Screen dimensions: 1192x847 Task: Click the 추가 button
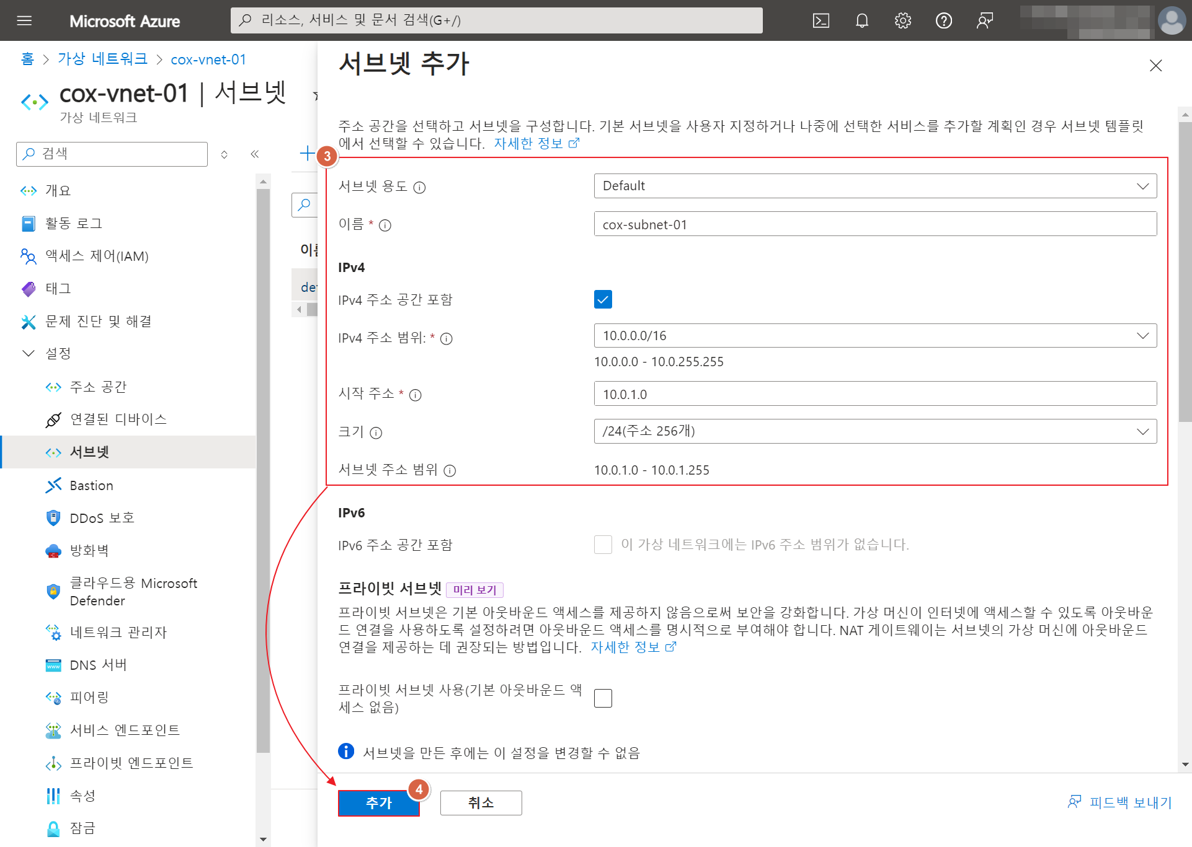378,803
